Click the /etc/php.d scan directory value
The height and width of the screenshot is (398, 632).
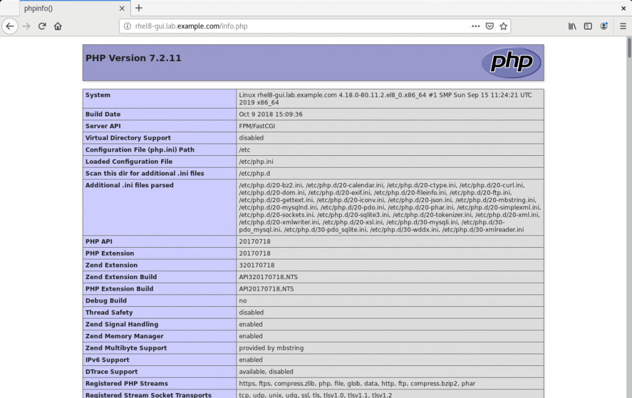pyautogui.click(x=254, y=174)
